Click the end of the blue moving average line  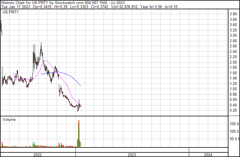click(81, 86)
